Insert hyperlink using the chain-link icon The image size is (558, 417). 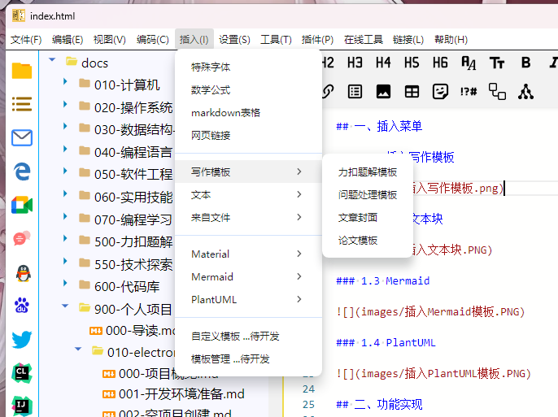coord(328,92)
